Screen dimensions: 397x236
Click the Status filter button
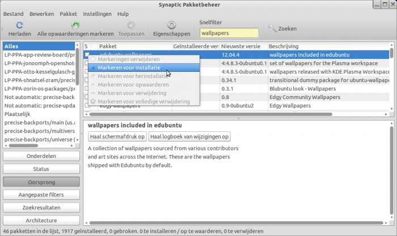coord(41,169)
